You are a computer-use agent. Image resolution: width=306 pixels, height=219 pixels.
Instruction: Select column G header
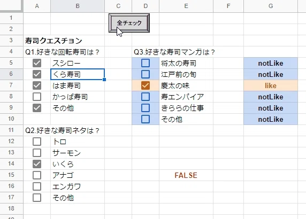tap(271, 6)
